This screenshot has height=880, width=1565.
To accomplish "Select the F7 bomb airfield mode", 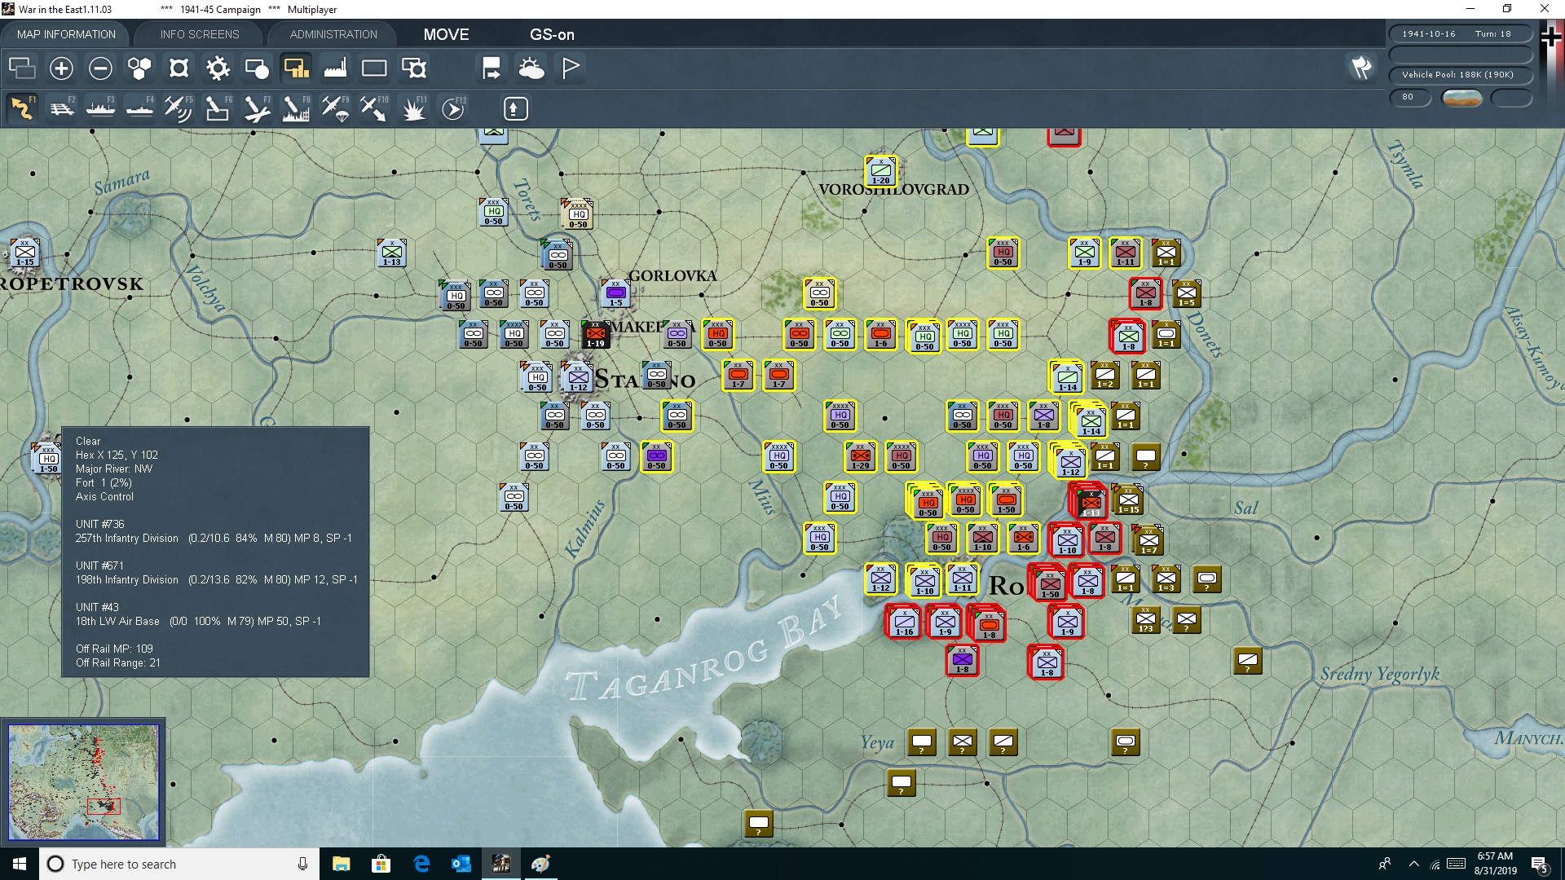I will pyautogui.click(x=257, y=108).
